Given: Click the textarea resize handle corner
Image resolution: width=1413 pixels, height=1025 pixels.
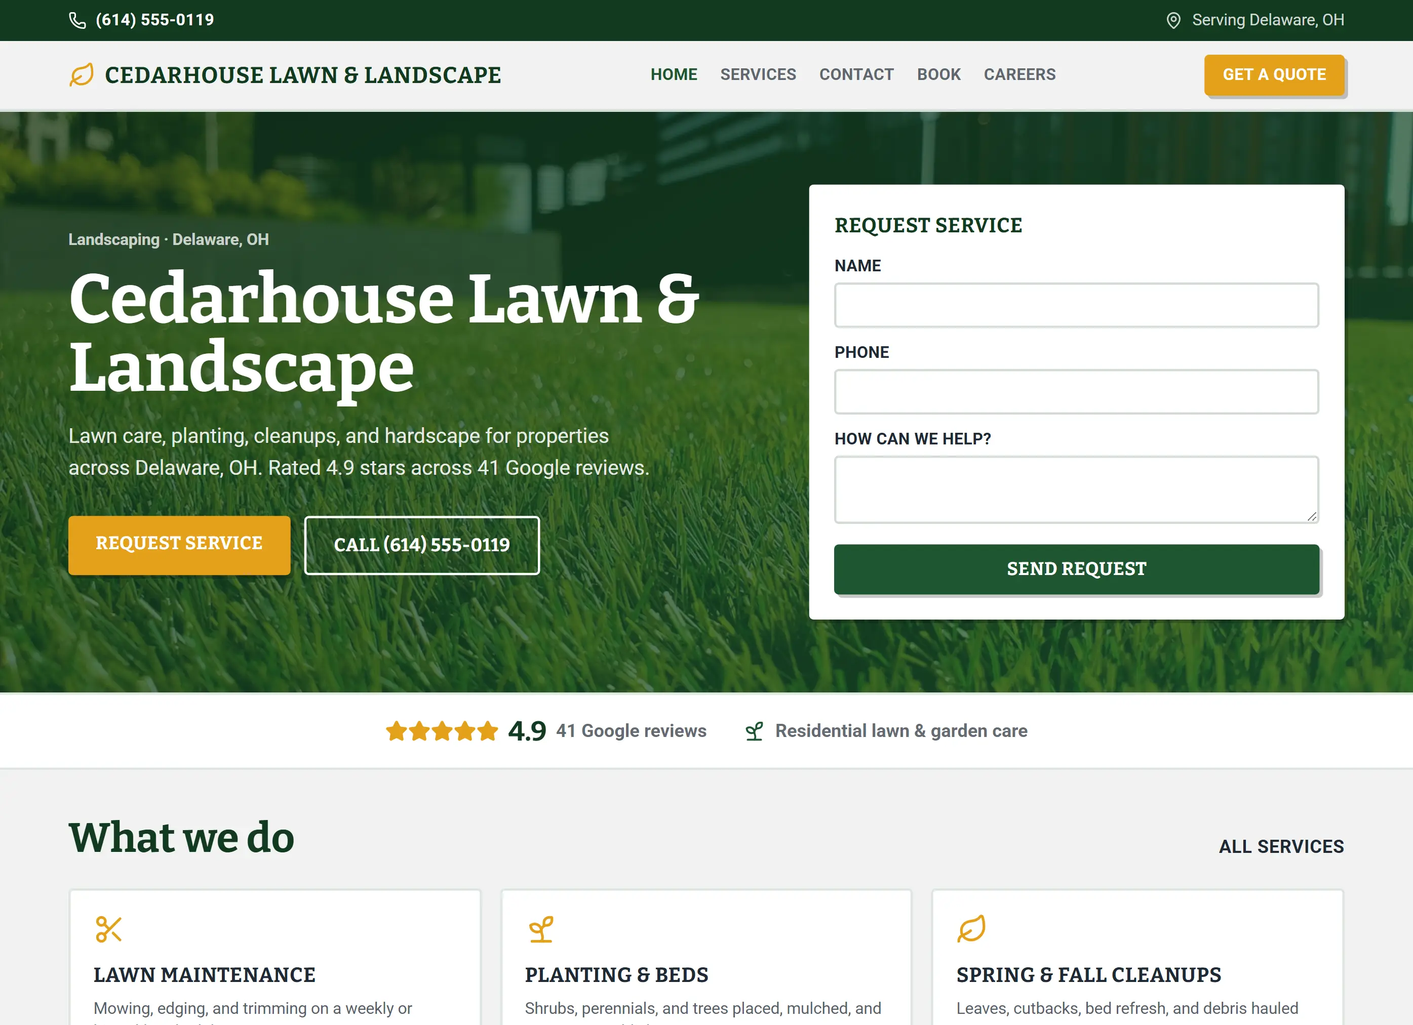Looking at the screenshot, I should pos(1311,516).
